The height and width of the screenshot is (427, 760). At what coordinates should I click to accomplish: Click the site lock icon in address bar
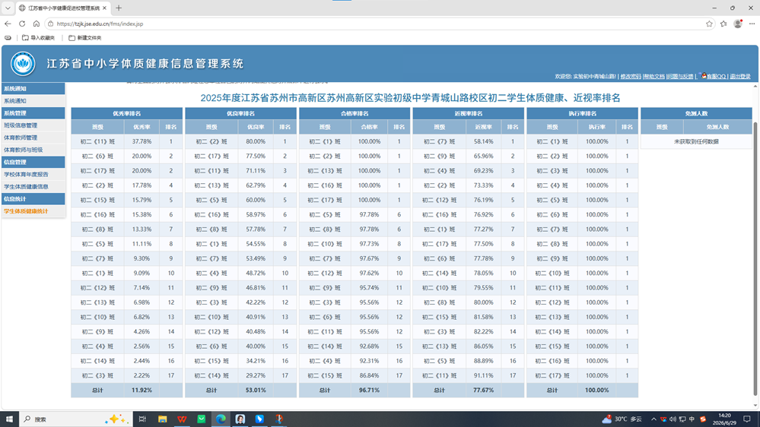click(x=50, y=24)
